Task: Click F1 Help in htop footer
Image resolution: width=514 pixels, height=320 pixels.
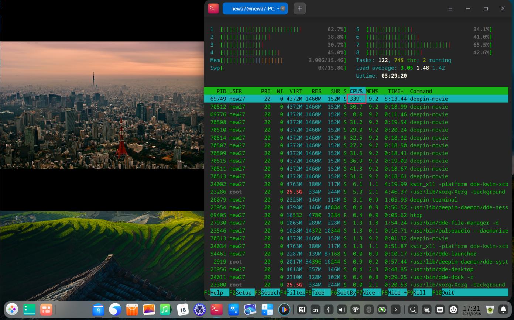Action: pos(217,292)
